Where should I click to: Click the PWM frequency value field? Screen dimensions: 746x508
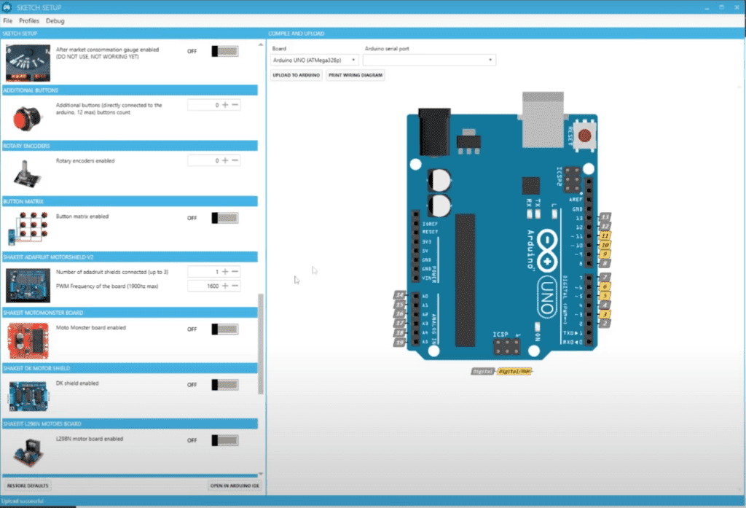click(x=204, y=286)
